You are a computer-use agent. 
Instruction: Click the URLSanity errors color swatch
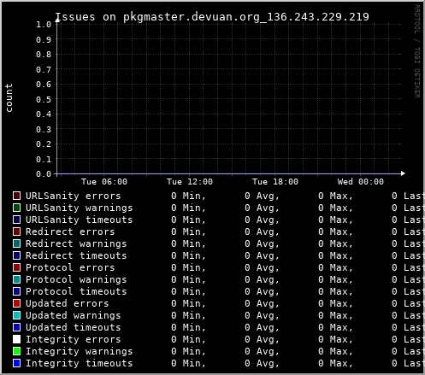(x=16, y=196)
